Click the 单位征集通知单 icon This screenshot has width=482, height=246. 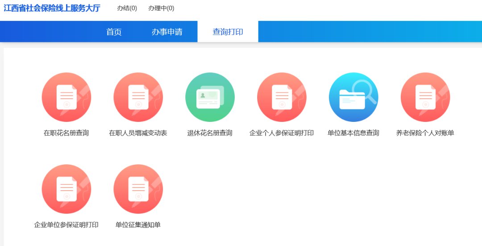coord(138,189)
